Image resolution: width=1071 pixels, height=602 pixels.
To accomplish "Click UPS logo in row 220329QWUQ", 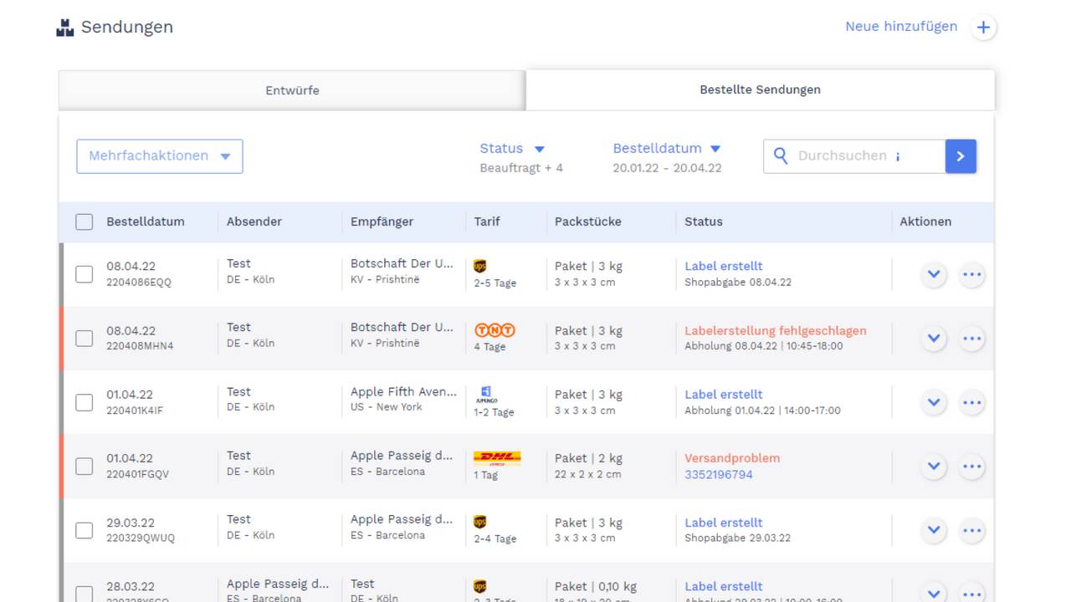I will click(480, 522).
